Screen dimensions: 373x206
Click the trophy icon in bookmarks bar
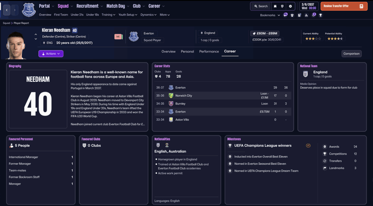(x=321, y=15)
